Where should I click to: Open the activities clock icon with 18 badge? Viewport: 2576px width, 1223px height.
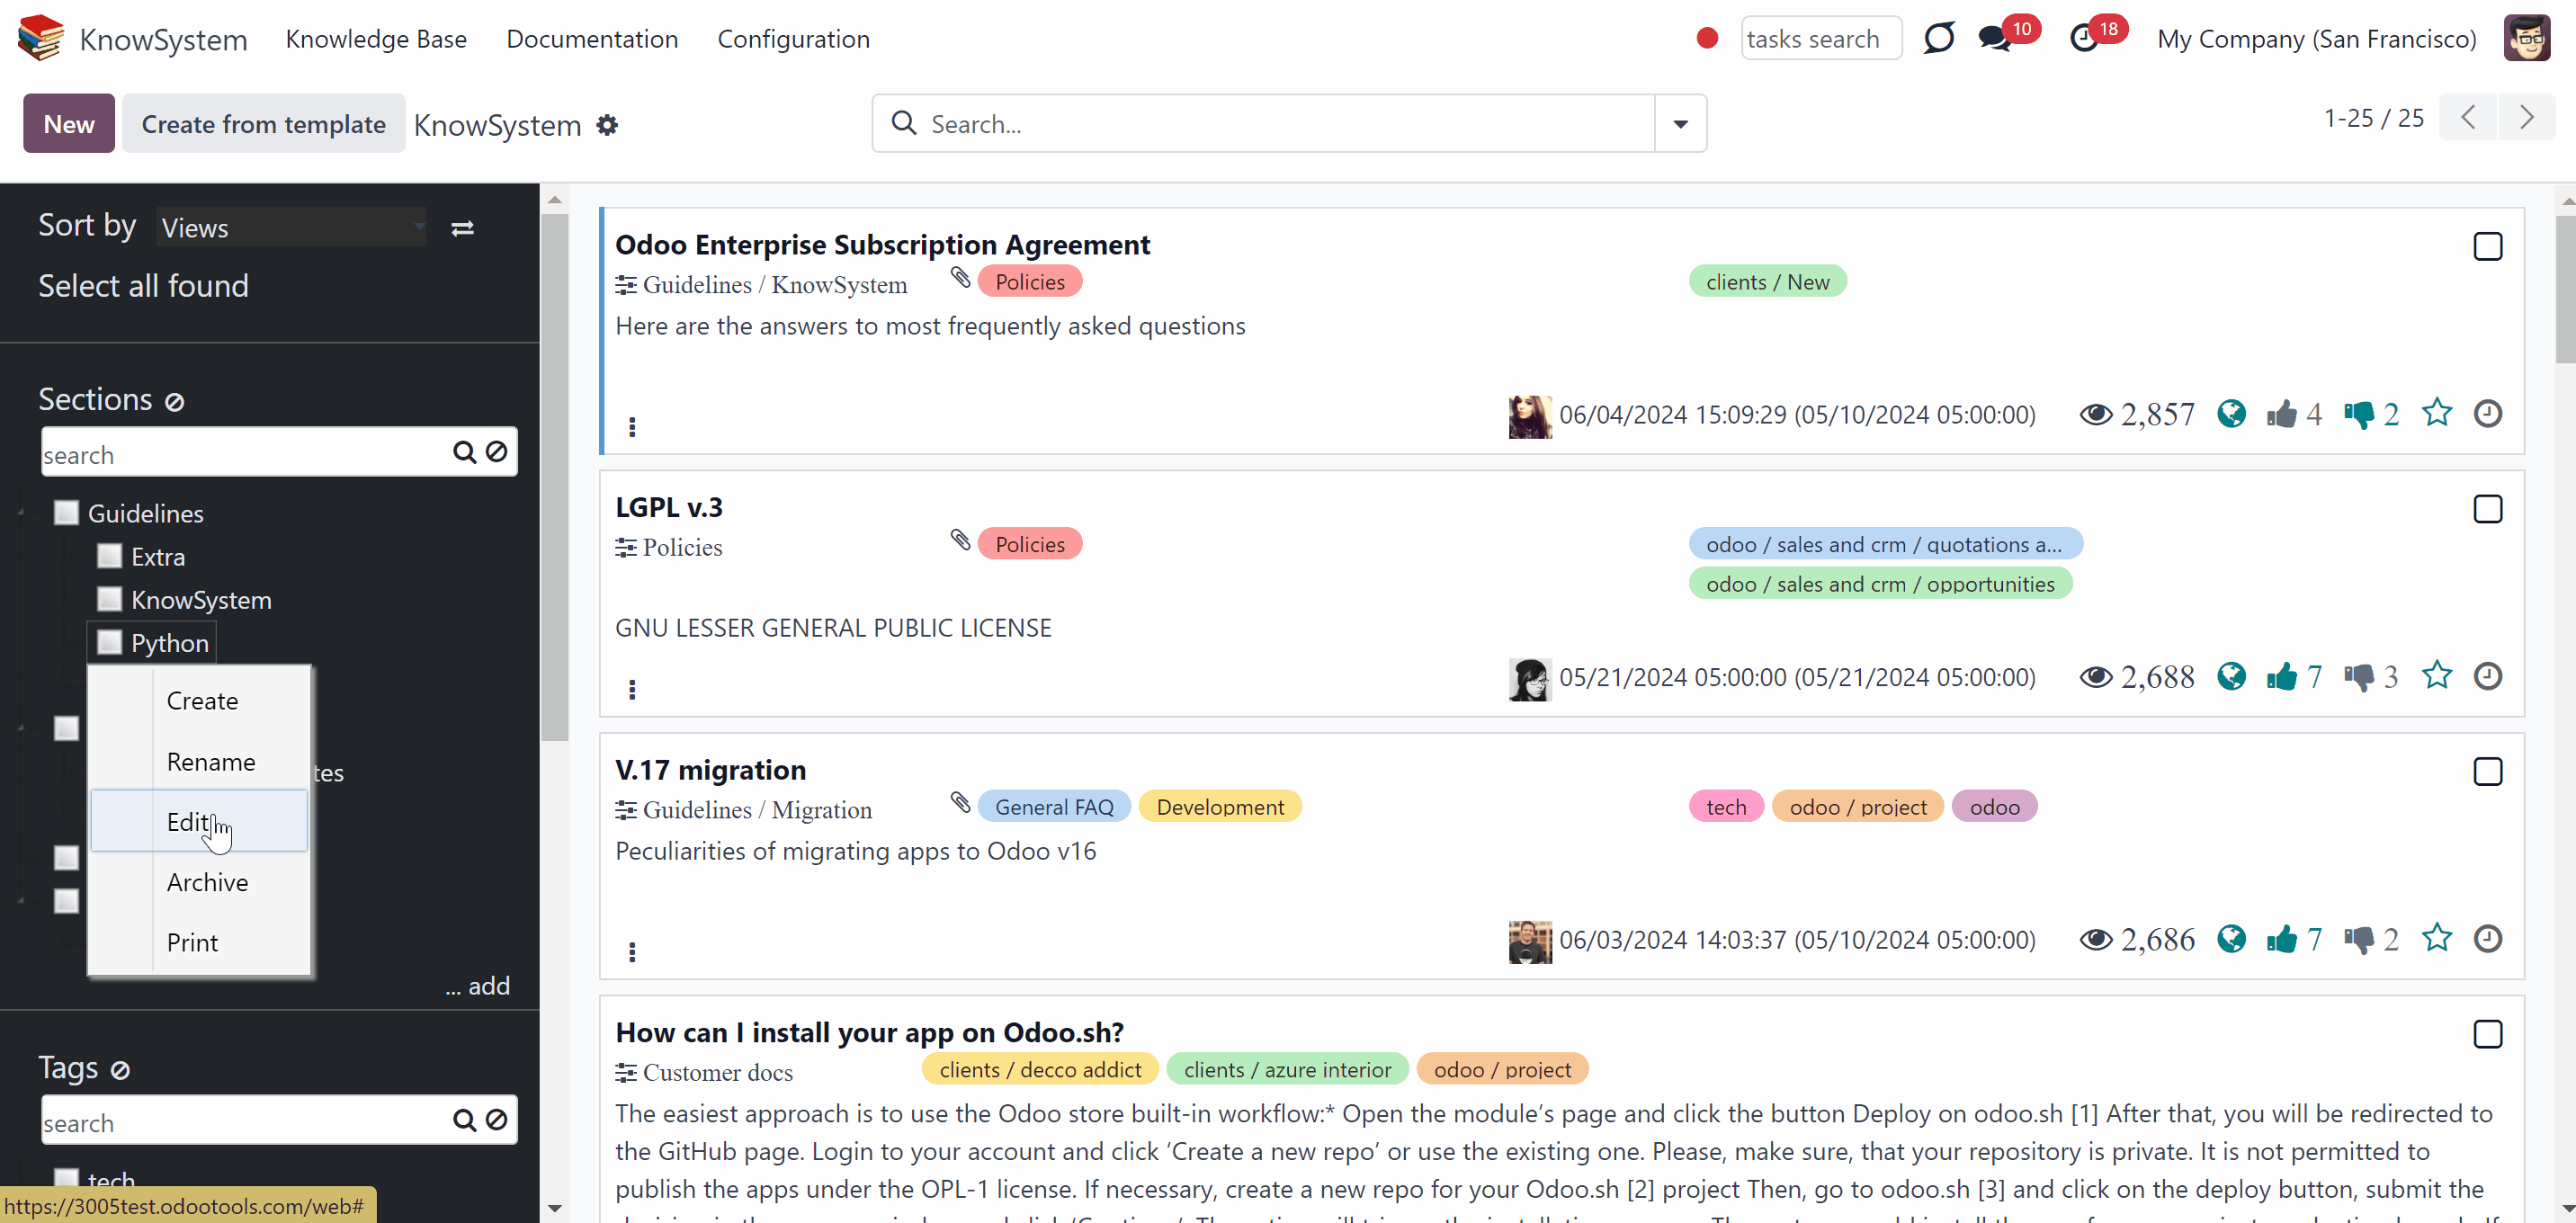click(x=2083, y=38)
